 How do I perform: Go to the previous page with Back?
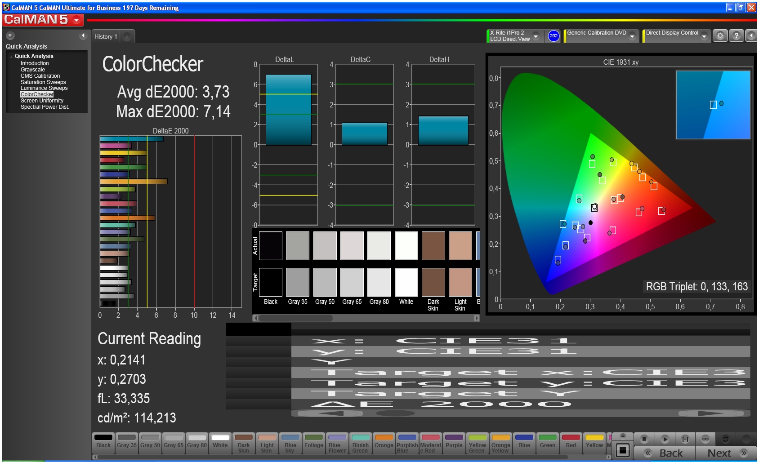tap(665, 453)
